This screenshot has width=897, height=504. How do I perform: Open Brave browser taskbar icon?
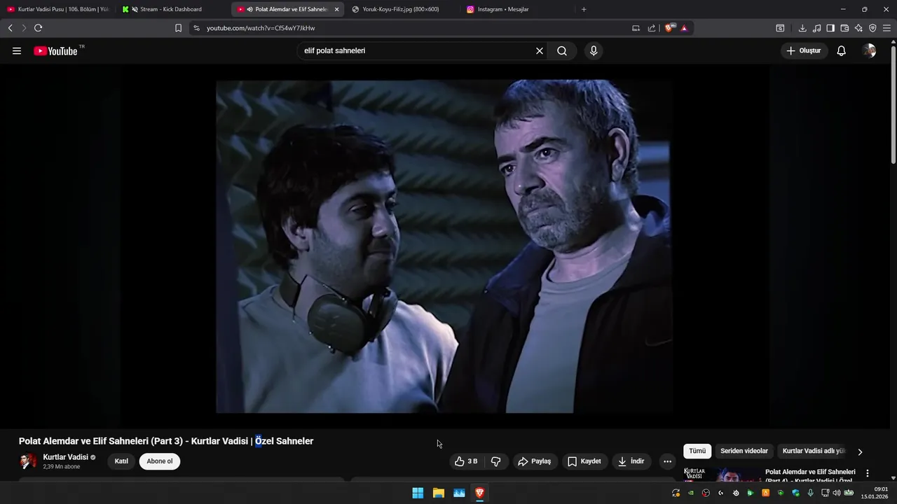(x=480, y=493)
